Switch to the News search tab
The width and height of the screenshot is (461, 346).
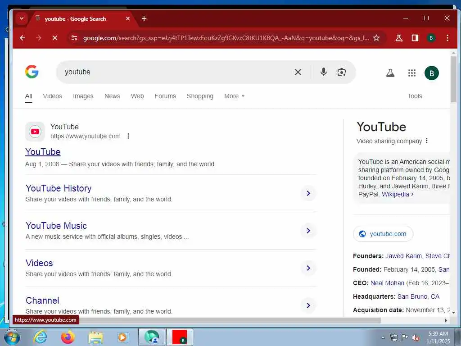pyautogui.click(x=112, y=96)
